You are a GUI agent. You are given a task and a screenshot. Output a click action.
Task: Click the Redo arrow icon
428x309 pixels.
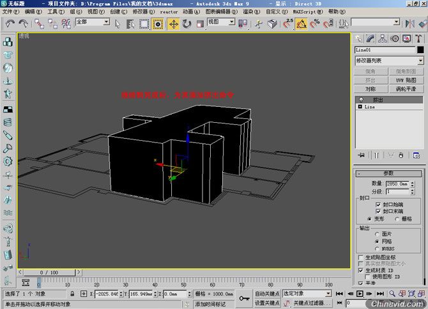coord(24,24)
